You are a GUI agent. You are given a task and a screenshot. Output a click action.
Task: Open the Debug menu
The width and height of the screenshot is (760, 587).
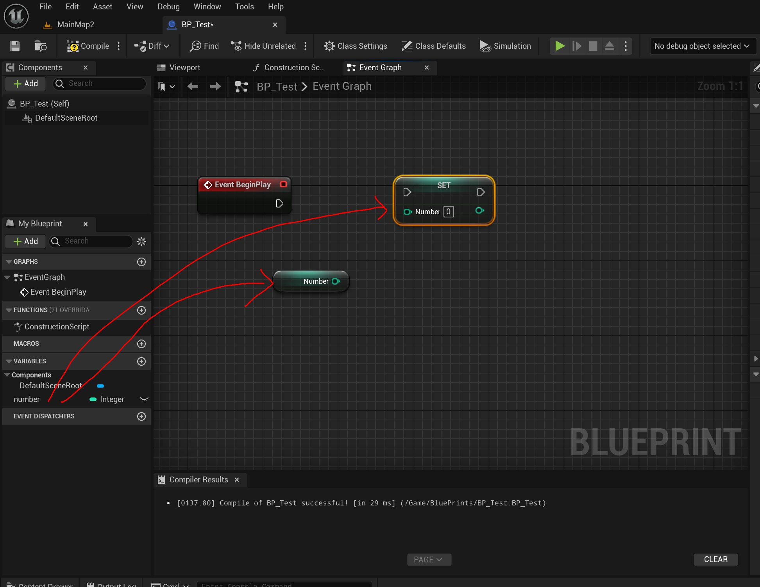(168, 7)
